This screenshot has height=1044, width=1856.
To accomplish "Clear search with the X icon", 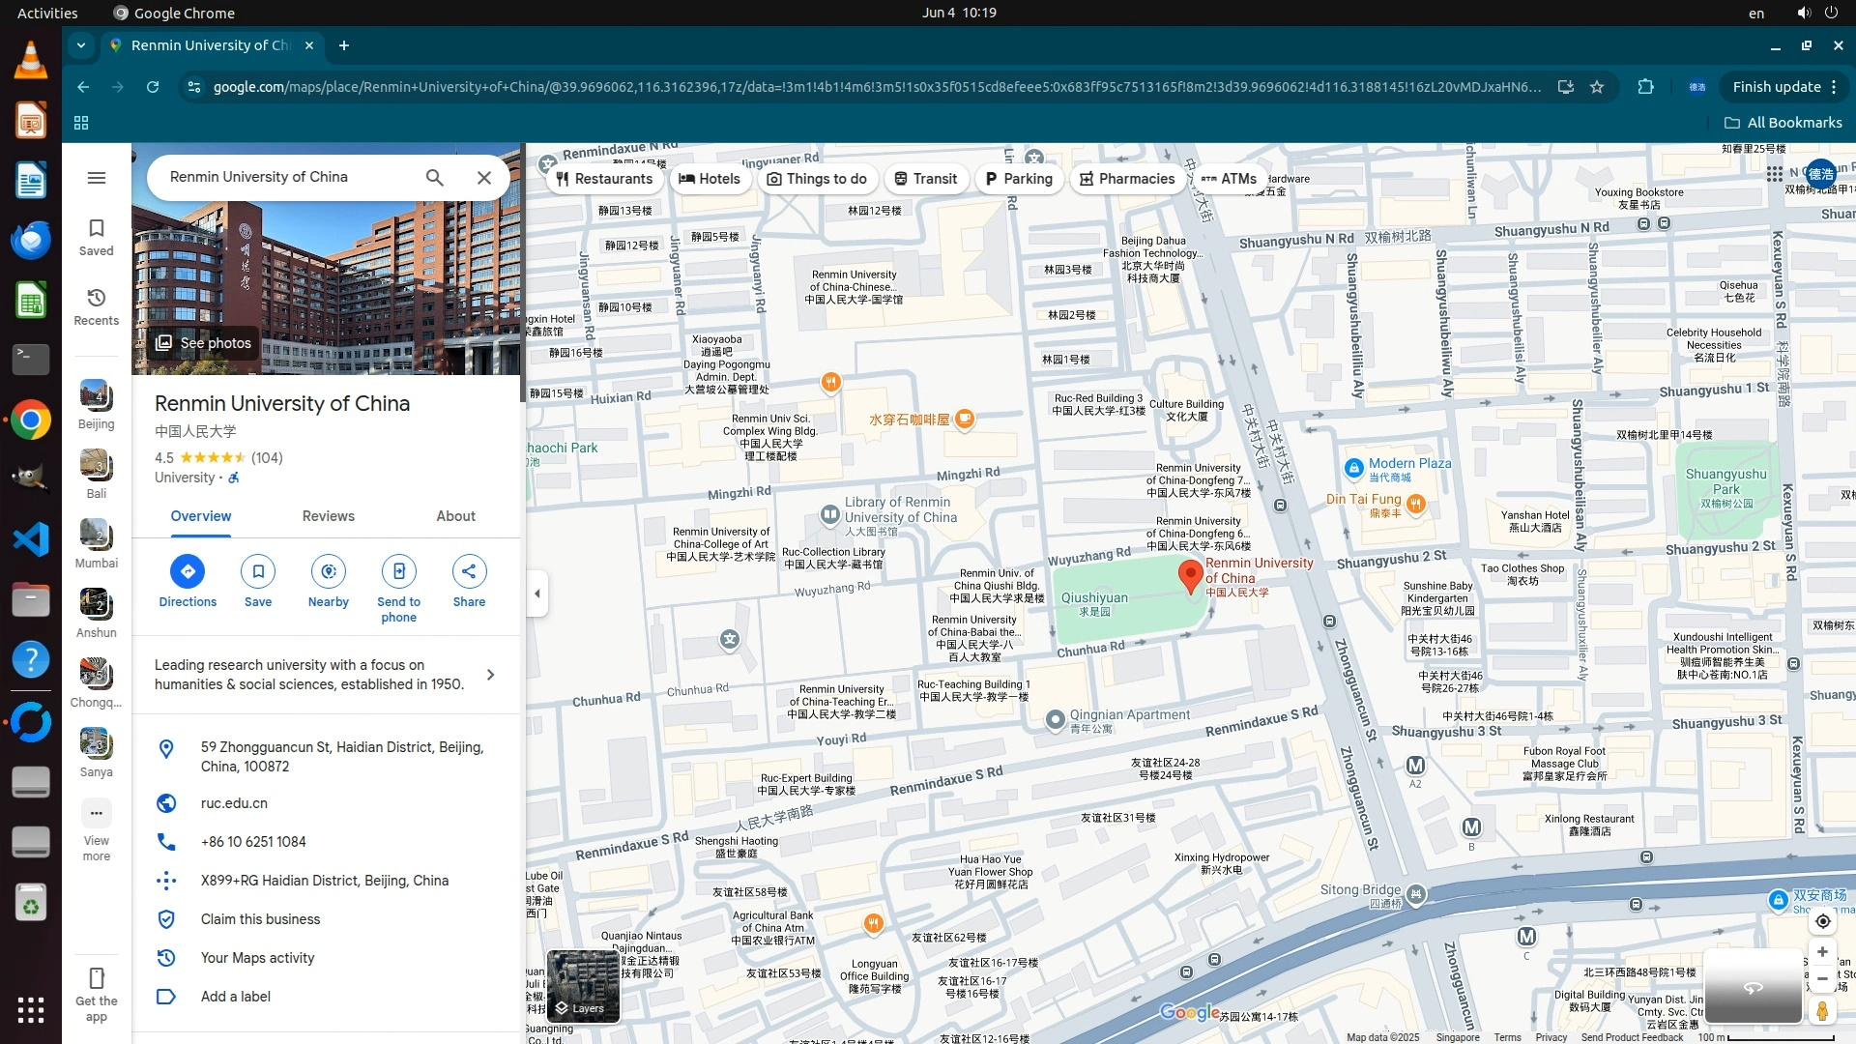I will coord(484,178).
